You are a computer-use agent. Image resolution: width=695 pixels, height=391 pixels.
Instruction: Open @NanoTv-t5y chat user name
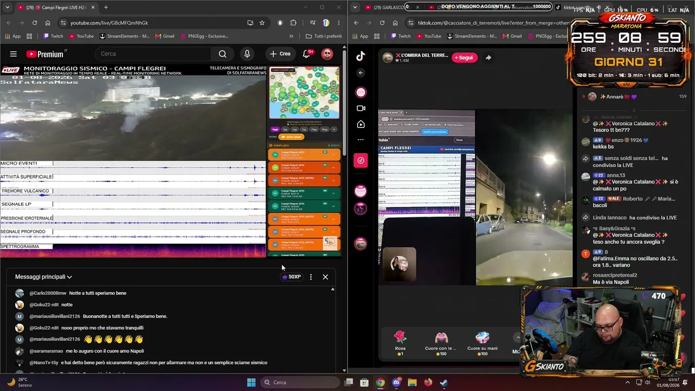tap(44, 363)
